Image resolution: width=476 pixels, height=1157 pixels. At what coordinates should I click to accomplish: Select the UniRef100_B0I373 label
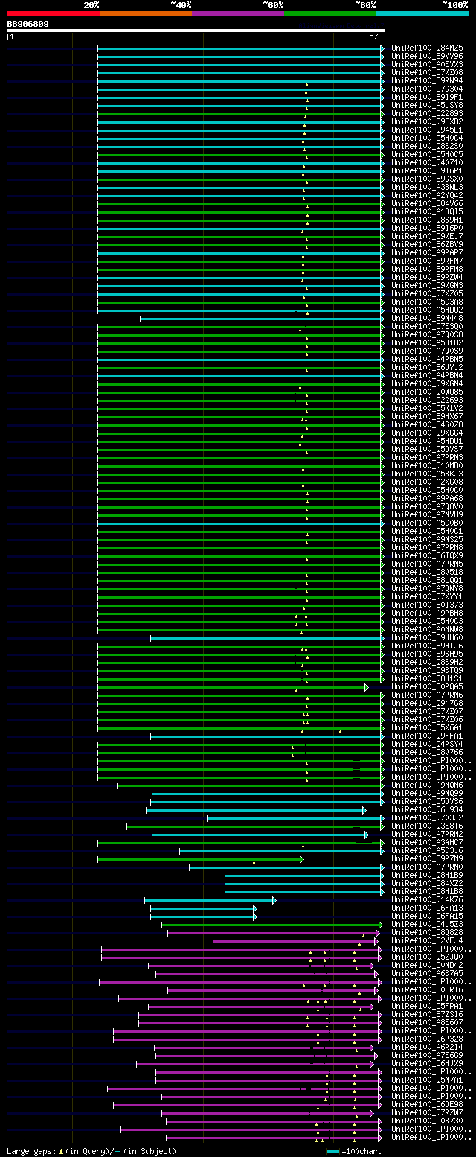tap(427, 605)
